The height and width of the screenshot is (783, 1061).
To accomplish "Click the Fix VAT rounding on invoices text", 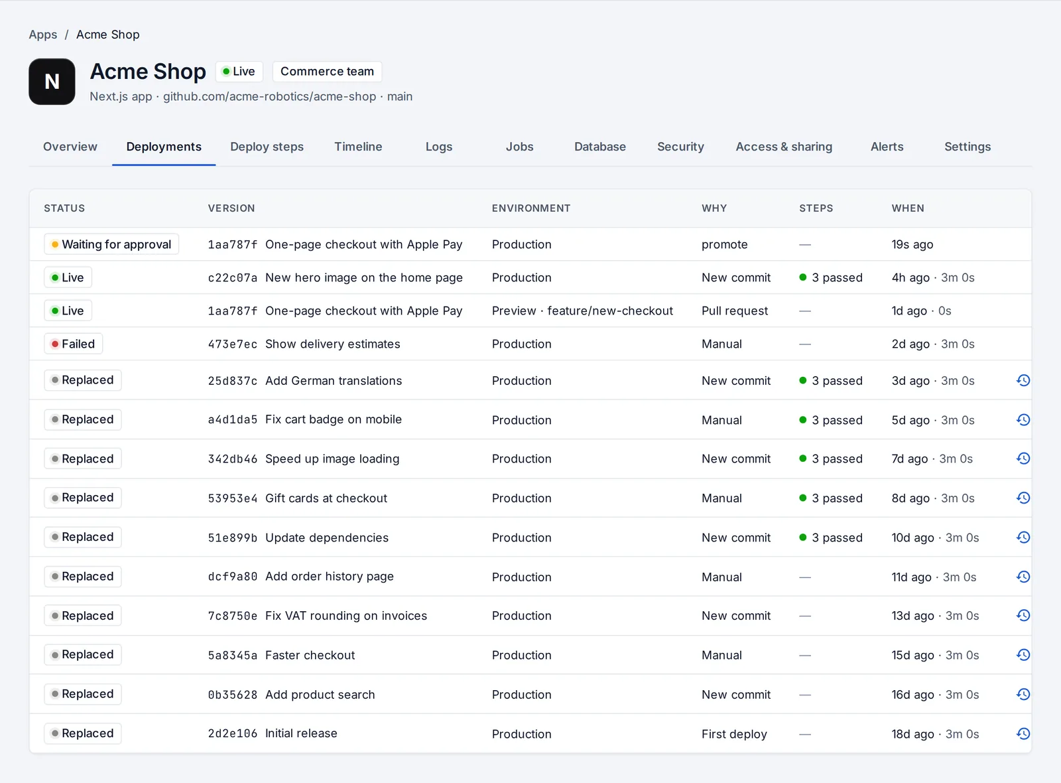I will (346, 616).
